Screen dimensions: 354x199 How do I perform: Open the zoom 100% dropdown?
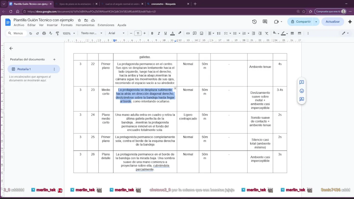click(69, 33)
